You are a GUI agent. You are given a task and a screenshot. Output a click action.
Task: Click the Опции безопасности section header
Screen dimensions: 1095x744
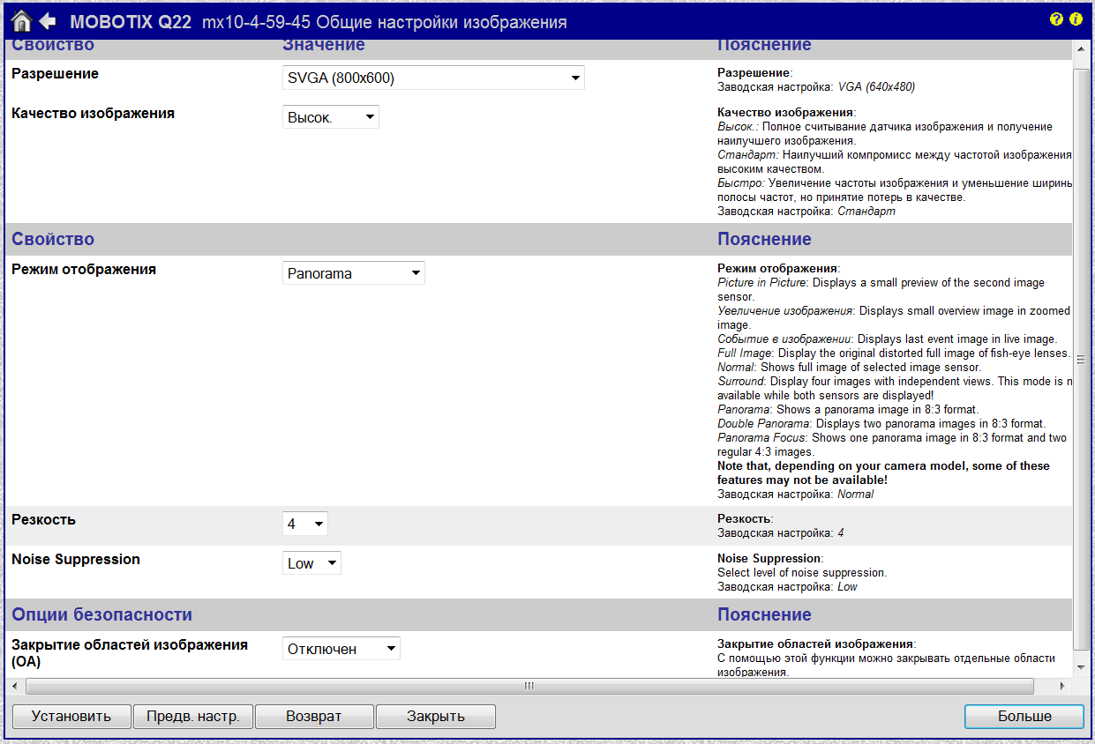click(x=101, y=614)
